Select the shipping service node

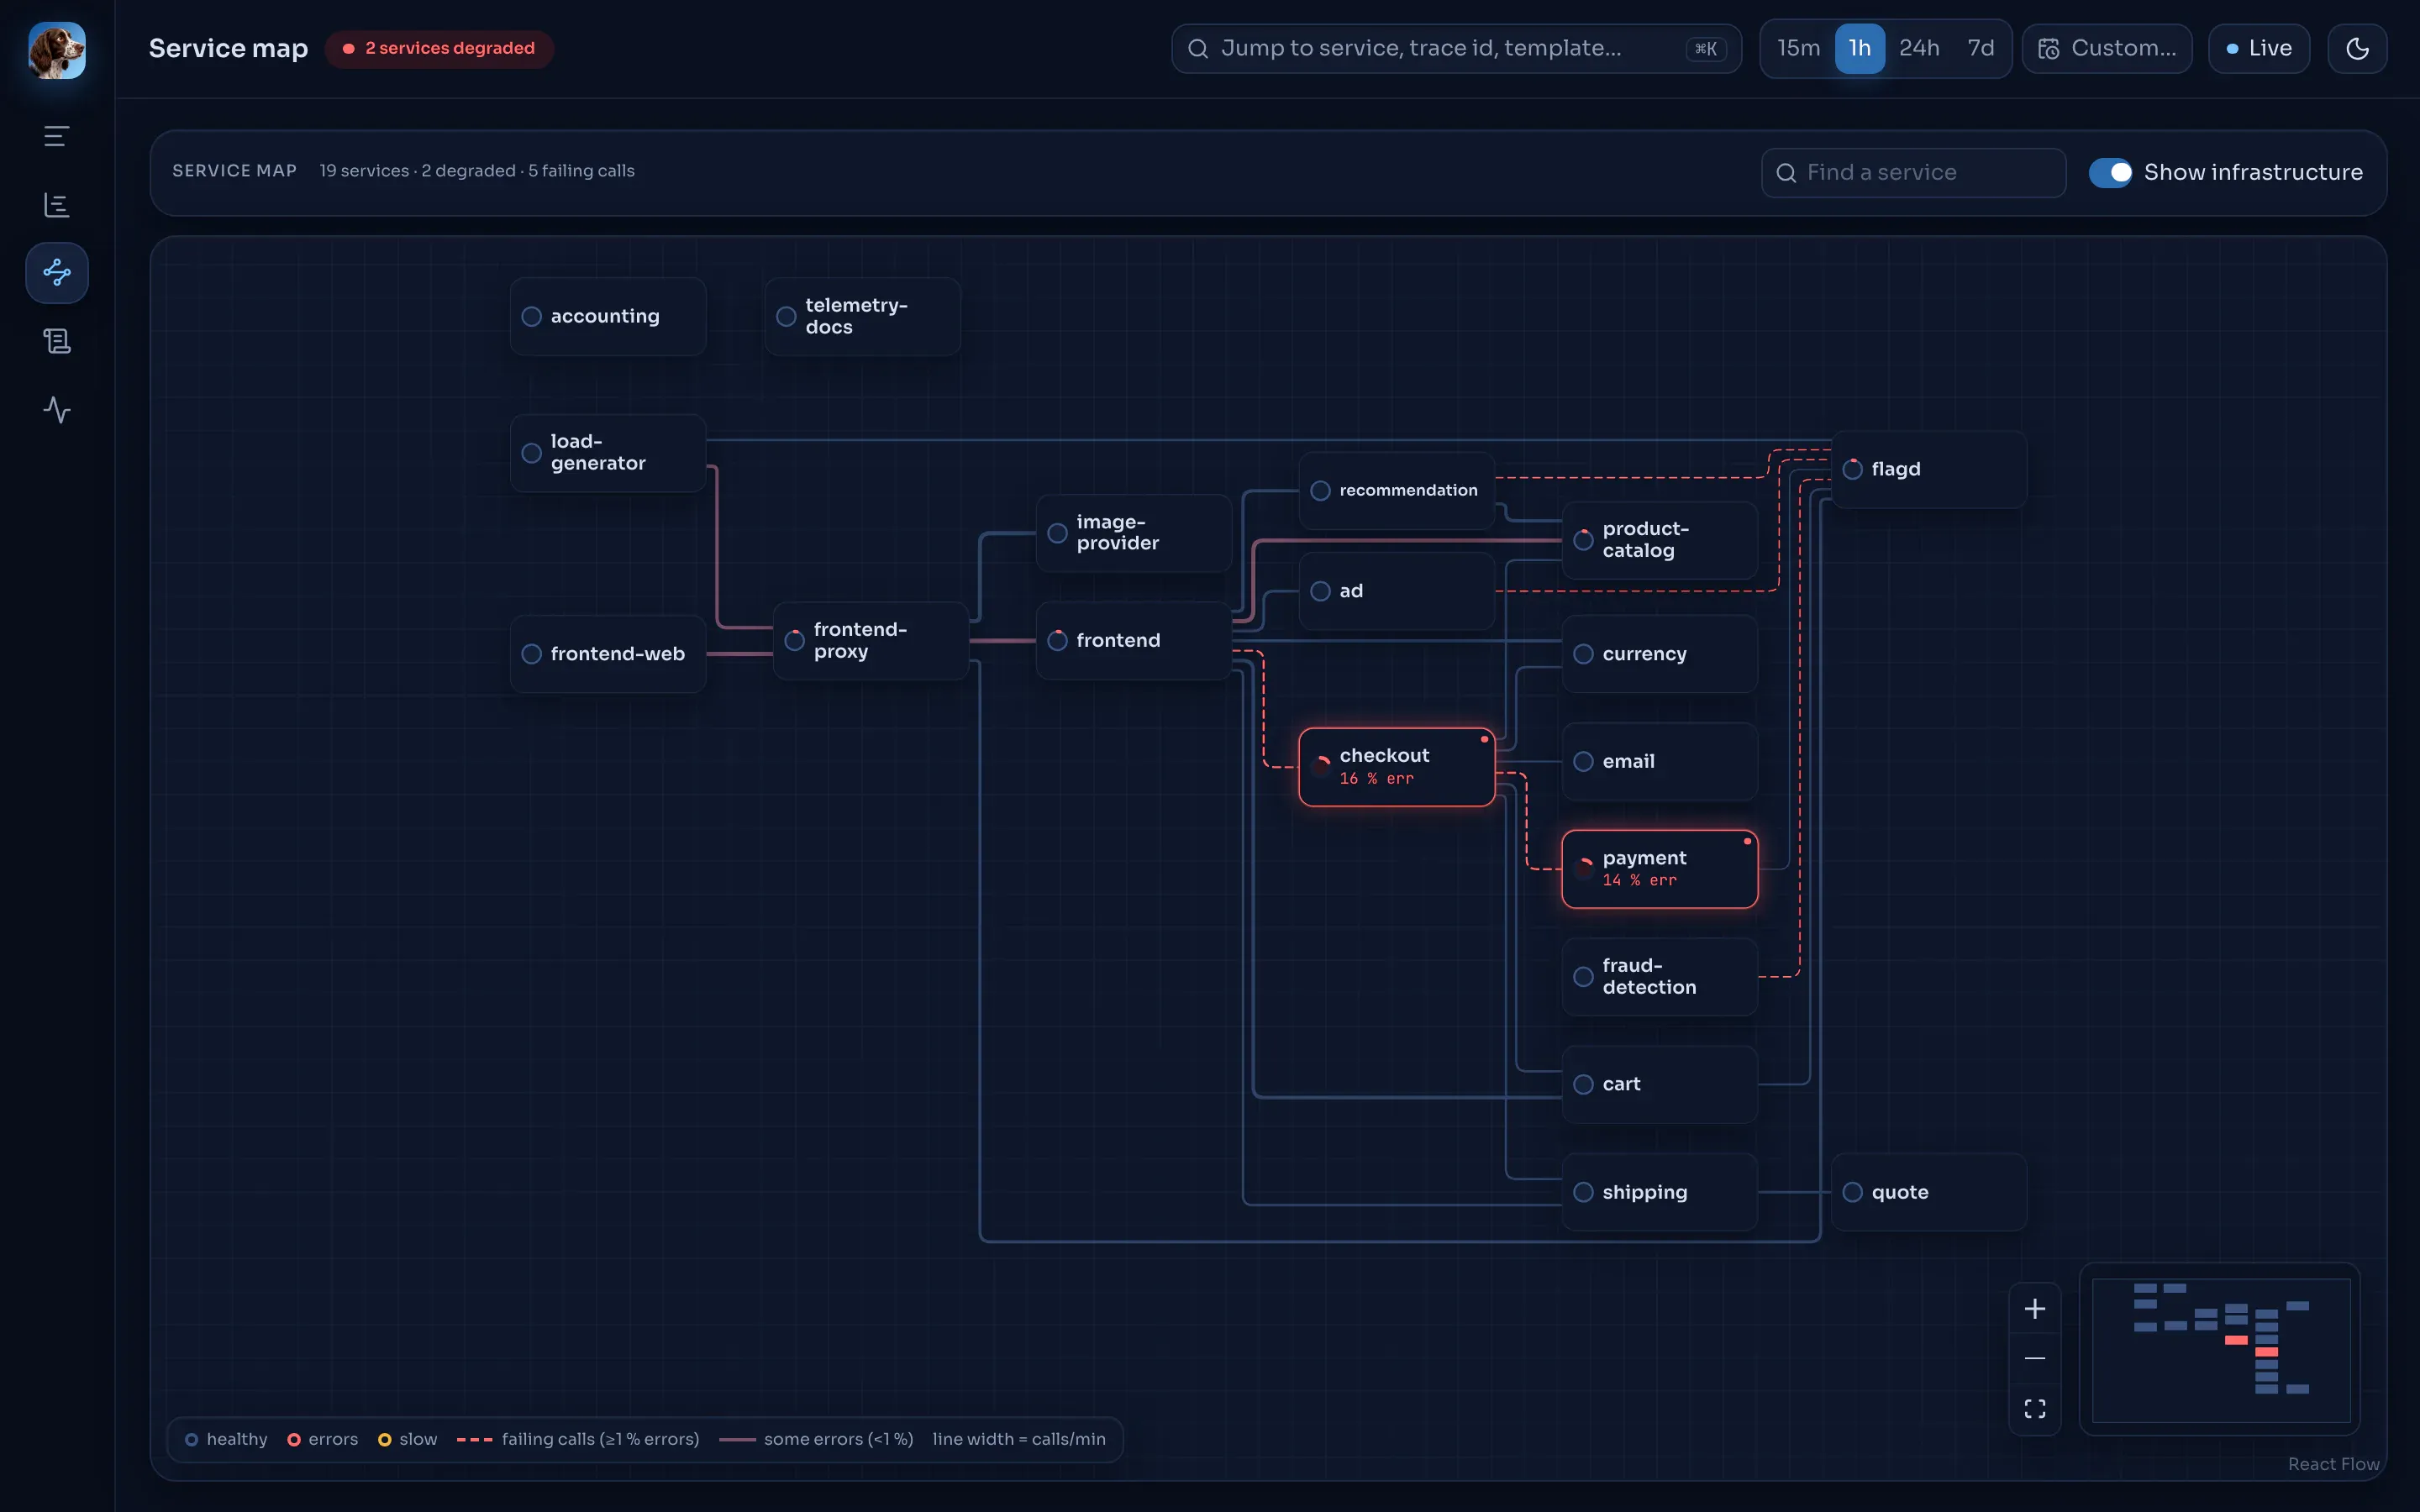(1659, 1192)
